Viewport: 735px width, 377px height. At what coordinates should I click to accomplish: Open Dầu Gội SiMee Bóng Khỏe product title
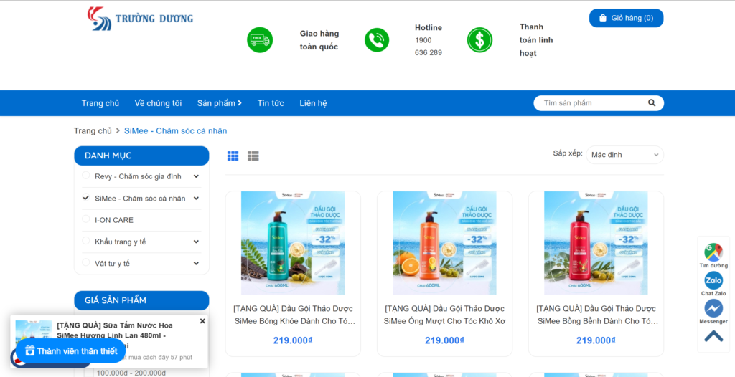tap(293, 315)
